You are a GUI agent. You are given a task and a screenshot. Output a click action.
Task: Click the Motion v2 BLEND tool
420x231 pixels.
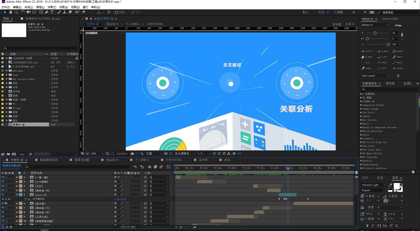click(x=383, y=51)
